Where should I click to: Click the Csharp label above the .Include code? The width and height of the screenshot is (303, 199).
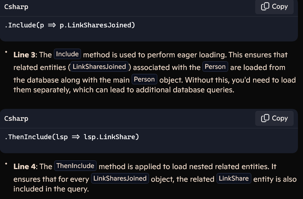16,7
